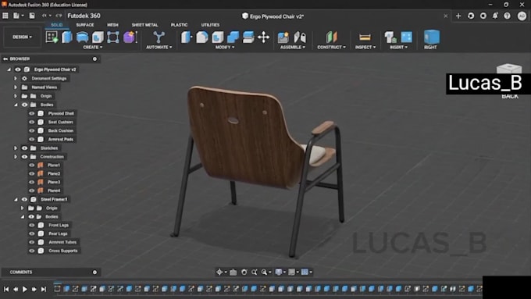The height and width of the screenshot is (299, 531).
Task: Jump to timeline end
Action: coord(44,289)
